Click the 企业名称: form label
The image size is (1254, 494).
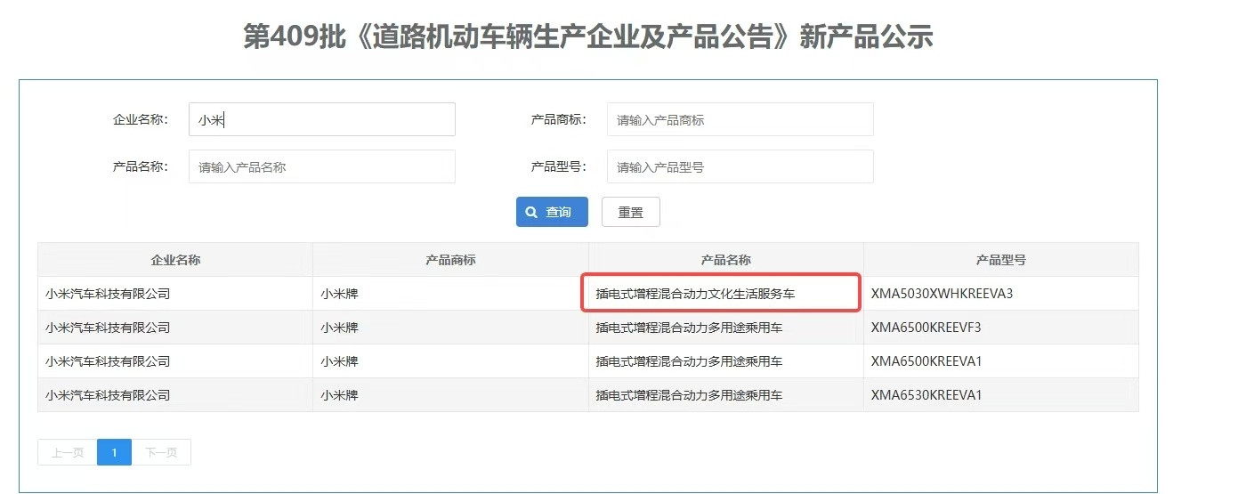click(141, 119)
